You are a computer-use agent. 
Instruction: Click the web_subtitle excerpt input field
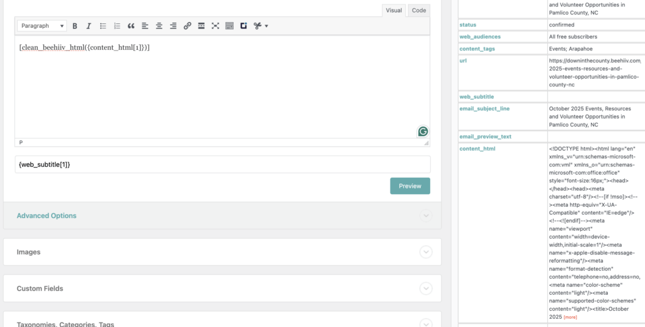click(x=222, y=164)
